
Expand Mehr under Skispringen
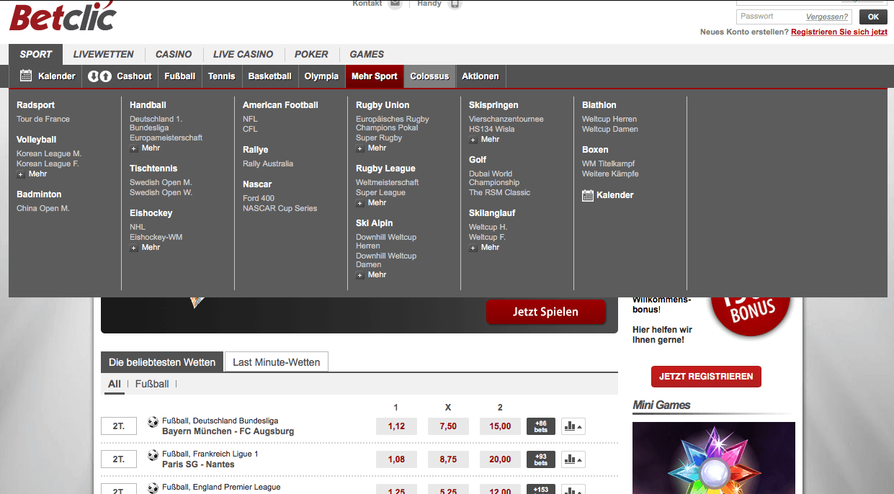(485, 140)
